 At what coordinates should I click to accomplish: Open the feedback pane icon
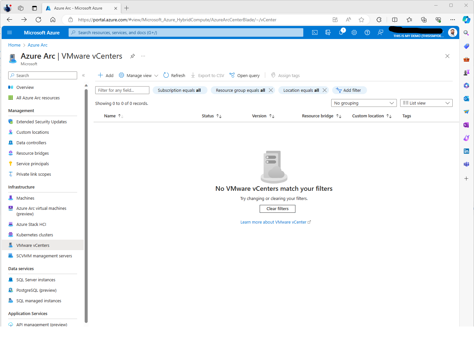pos(380,32)
